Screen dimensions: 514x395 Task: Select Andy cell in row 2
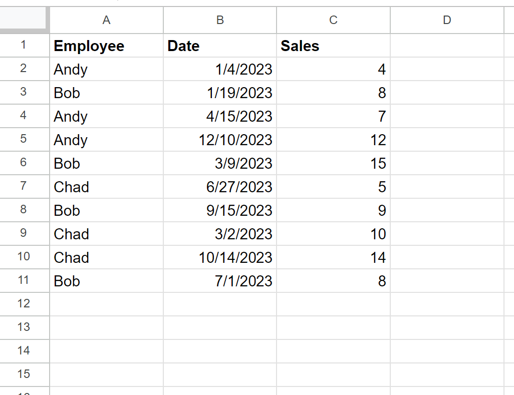coord(106,69)
